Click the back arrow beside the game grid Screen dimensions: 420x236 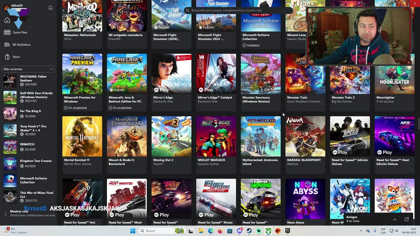pyautogui.click(x=64, y=10)
